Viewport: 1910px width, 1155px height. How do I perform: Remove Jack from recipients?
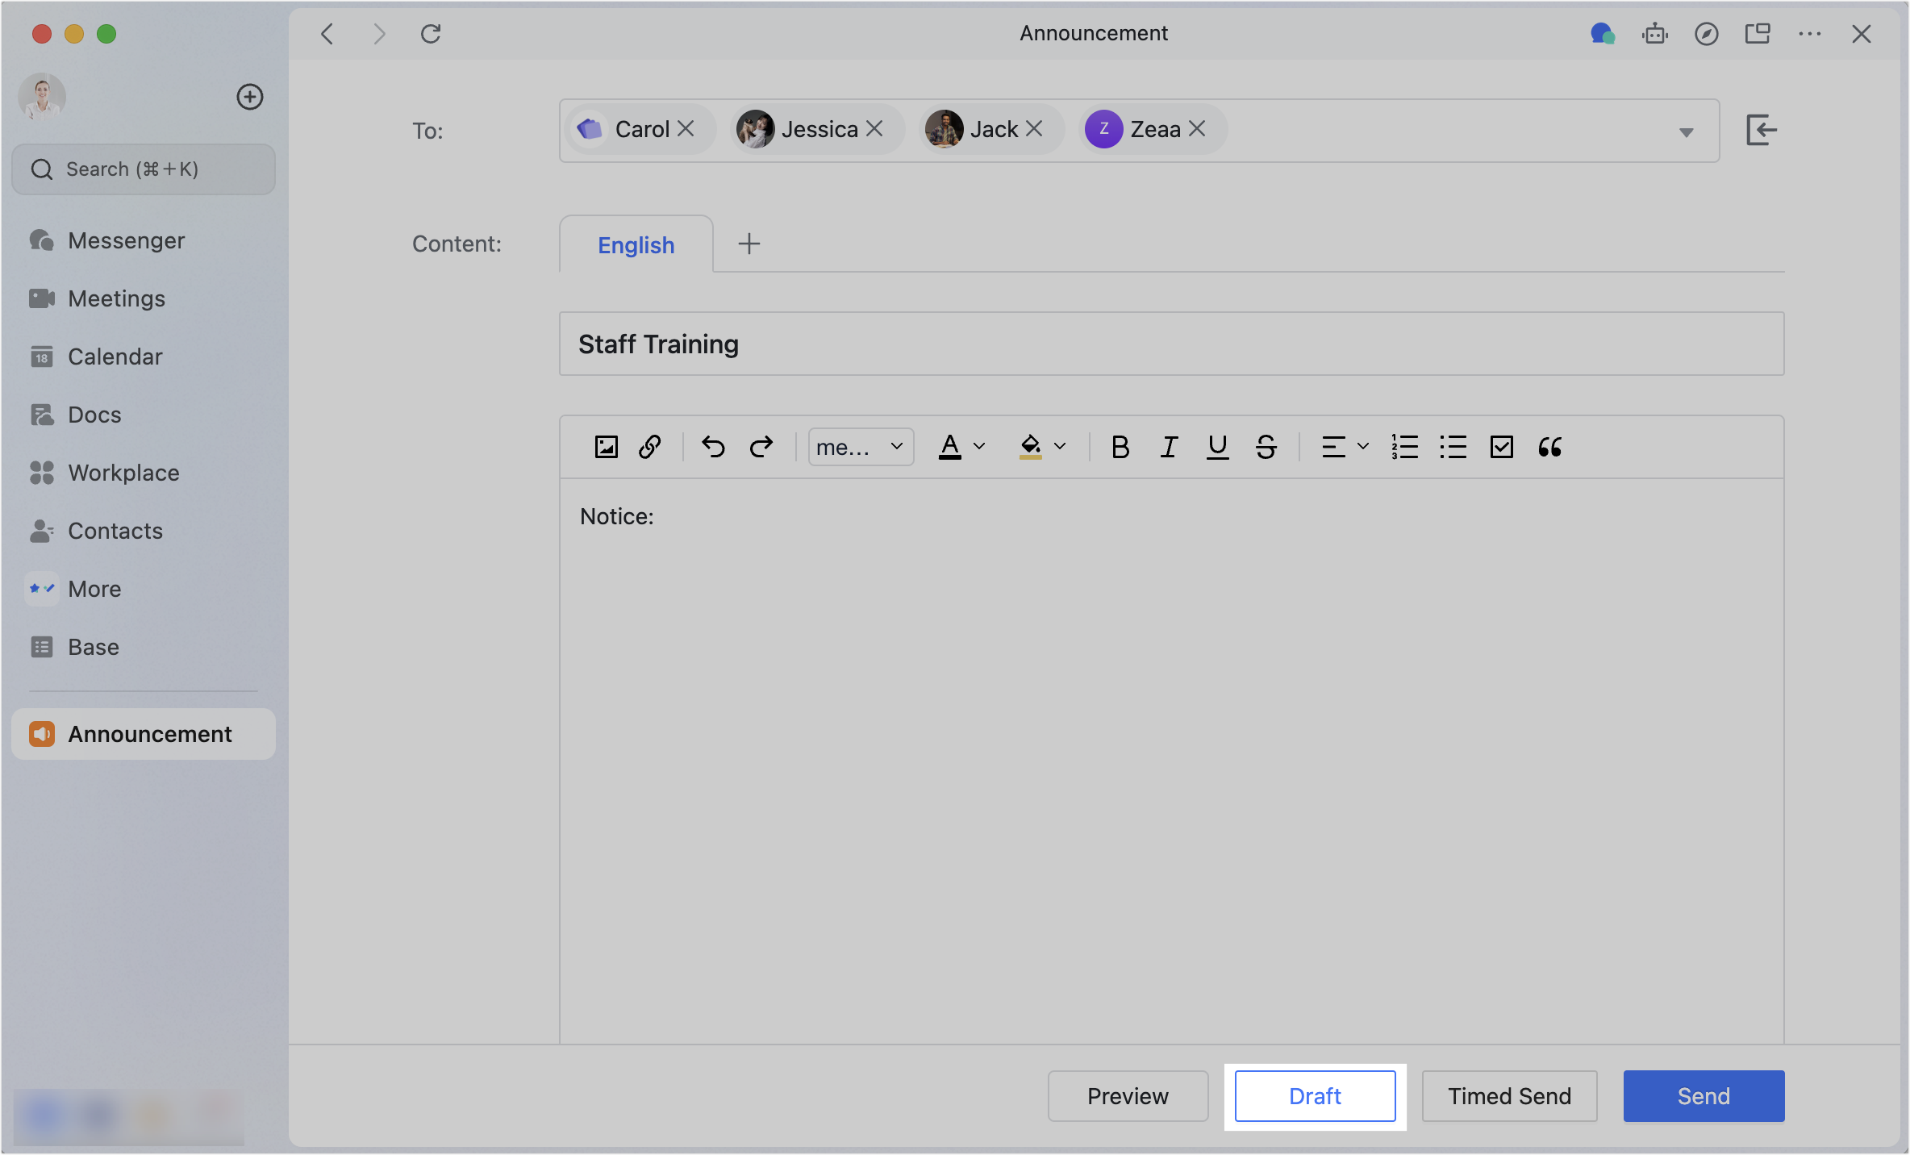click(x=1034, y=129)
